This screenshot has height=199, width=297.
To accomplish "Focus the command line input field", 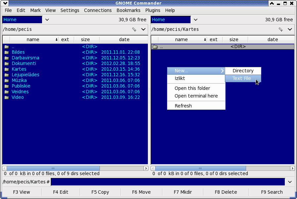I will coord(168,182).
